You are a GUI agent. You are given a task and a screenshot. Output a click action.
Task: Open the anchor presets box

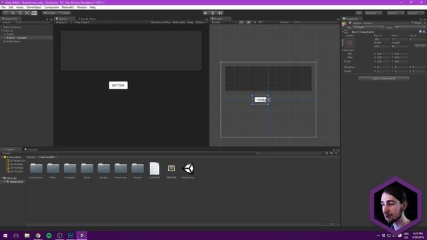(x=350, y=43)
